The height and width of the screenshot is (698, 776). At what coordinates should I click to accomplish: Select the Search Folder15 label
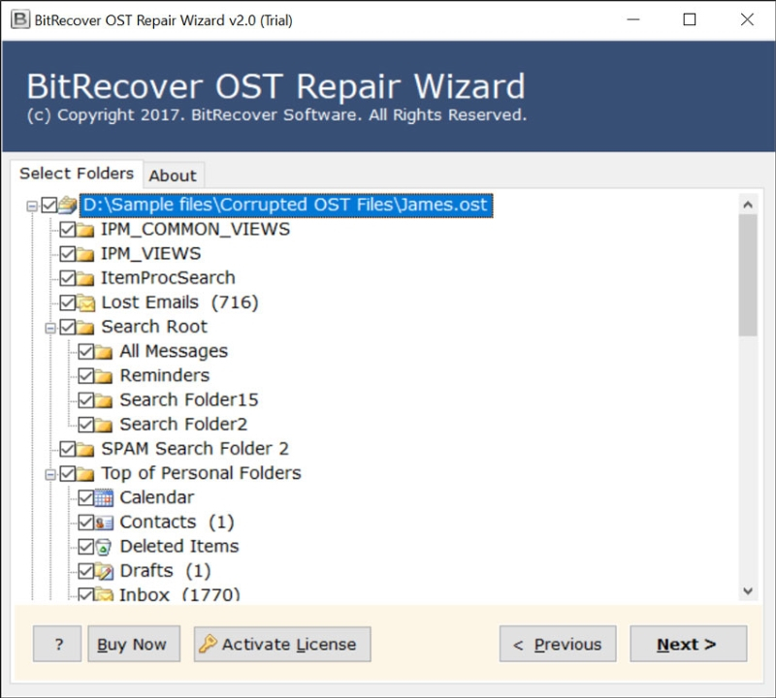click(x=189, y=399)
